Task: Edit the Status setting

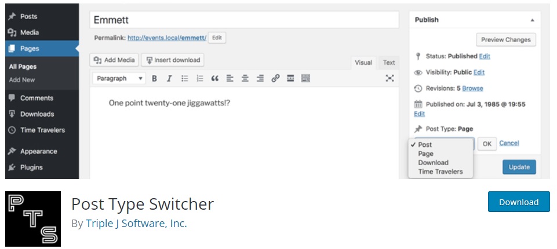Action: coord(485,56)
